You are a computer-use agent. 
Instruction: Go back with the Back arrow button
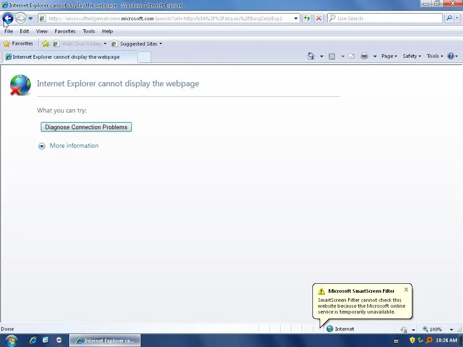[8, 18]
